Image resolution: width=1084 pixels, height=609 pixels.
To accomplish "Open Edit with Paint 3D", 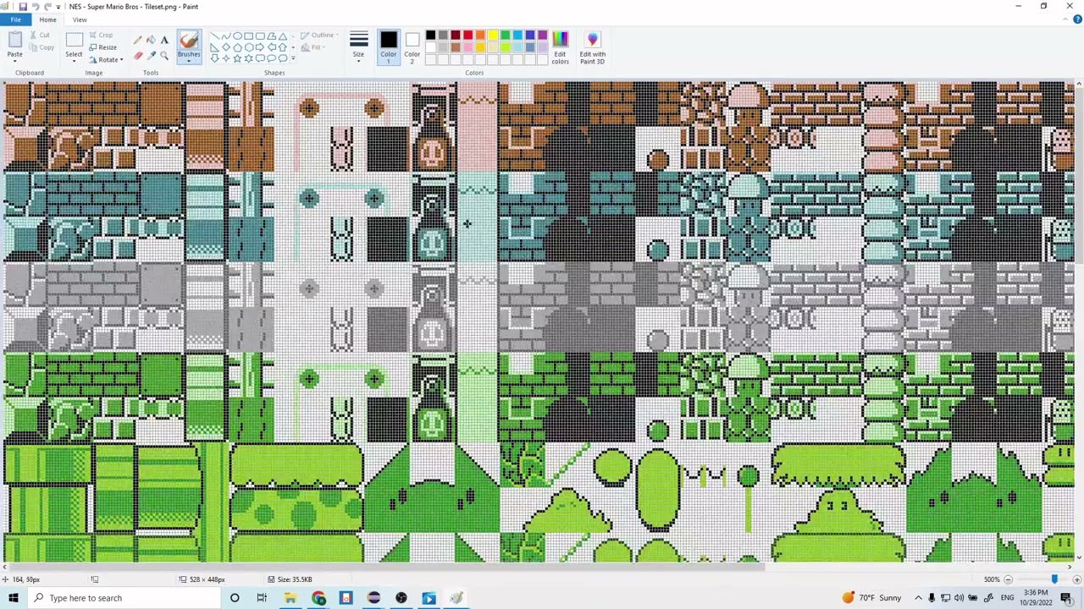I will pyautogui.click(x=592, y=47).
